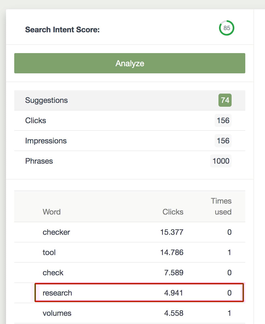Click the green Suggestions count badge
Image resolution: width=265 pixels, height=324 pixels.
coord(225,100)
